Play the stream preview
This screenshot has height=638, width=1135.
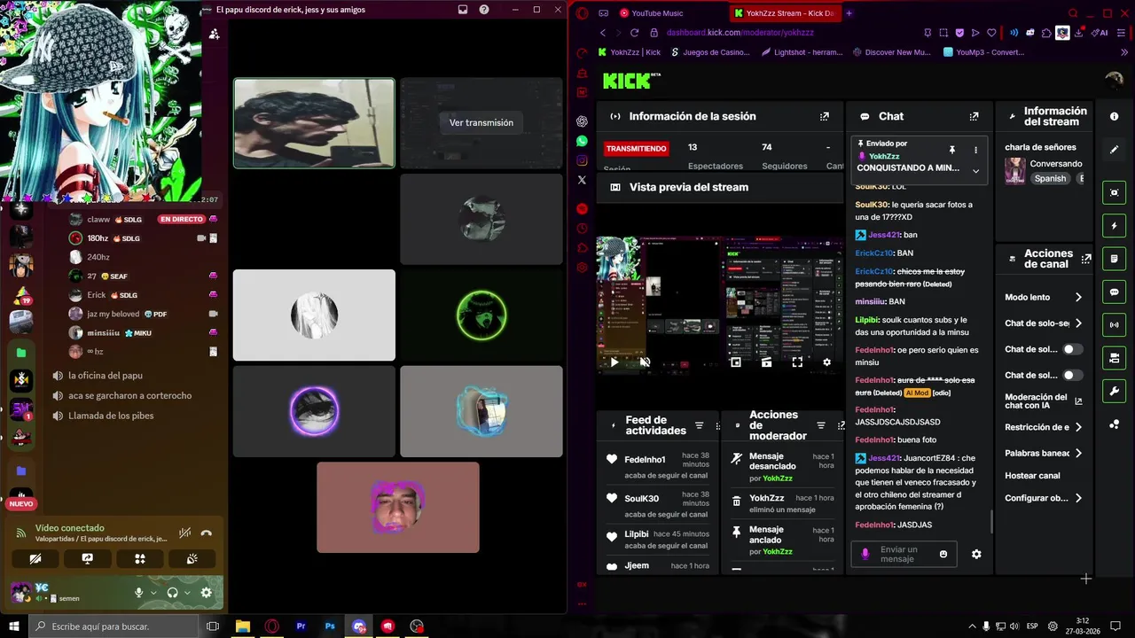pos(614,362)
